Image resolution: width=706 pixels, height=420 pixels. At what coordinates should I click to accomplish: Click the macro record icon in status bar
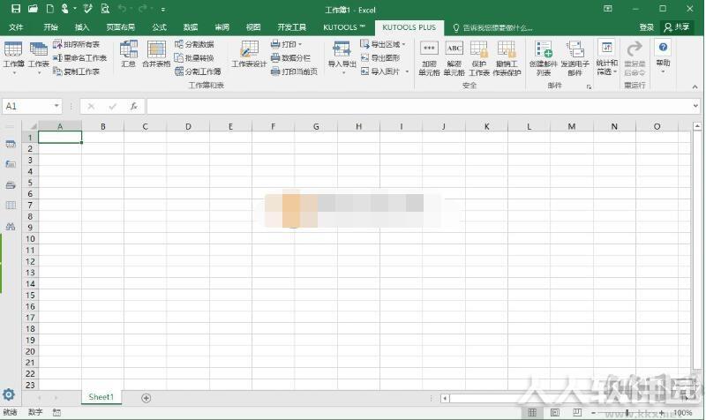pos(56,412)
